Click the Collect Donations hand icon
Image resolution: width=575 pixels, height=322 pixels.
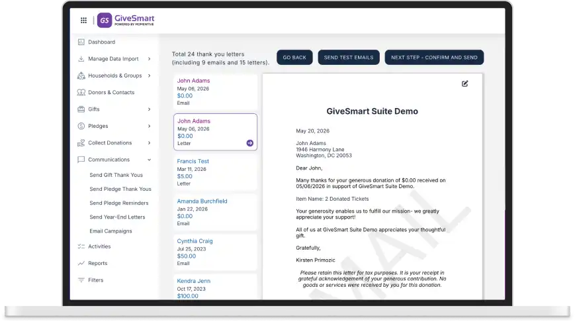click(81, 143)
